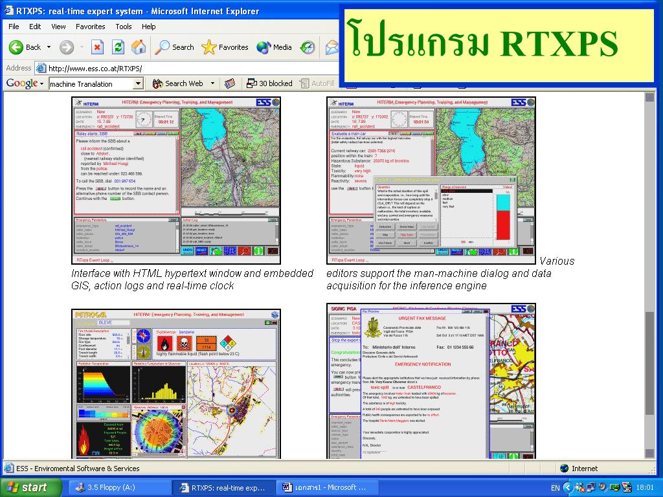
Task: Open the Search Web options arrow
Action: tap(212, 83)
